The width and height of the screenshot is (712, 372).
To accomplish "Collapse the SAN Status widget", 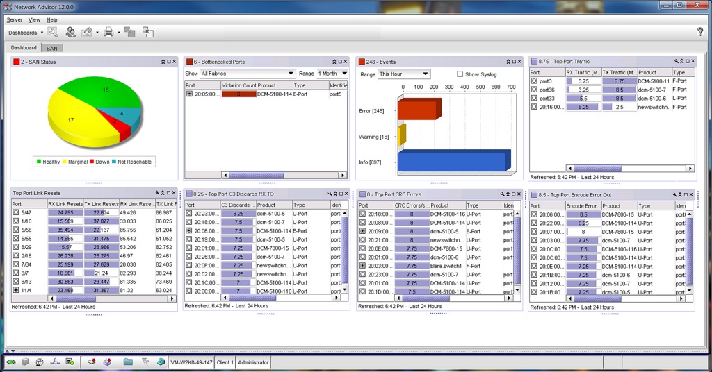I will tap(163, 62).
